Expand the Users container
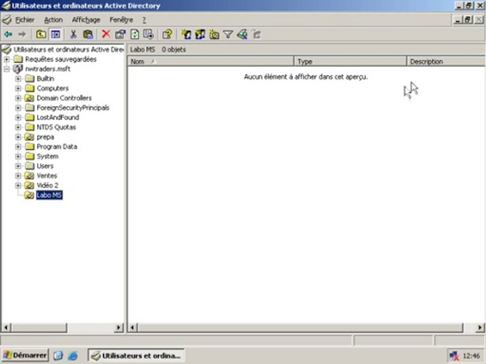The image size is (486, 364). coord(18,166)
